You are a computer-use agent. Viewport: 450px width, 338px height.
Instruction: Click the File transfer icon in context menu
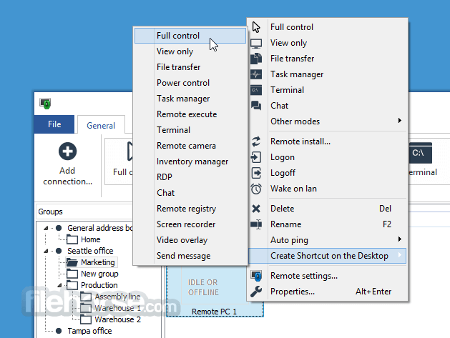(256, 59)
